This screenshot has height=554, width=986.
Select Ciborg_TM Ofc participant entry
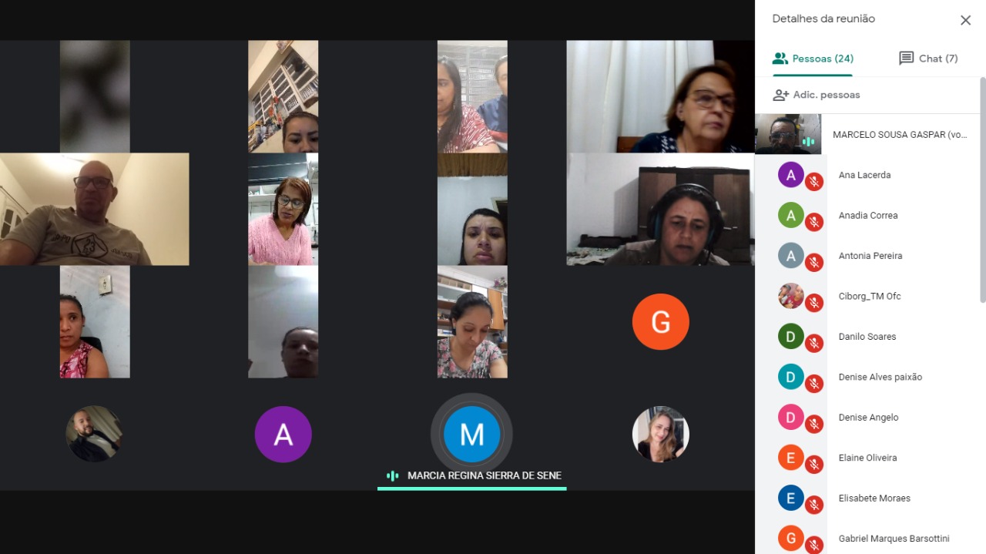pyautogui.click(x=867, y=296)
